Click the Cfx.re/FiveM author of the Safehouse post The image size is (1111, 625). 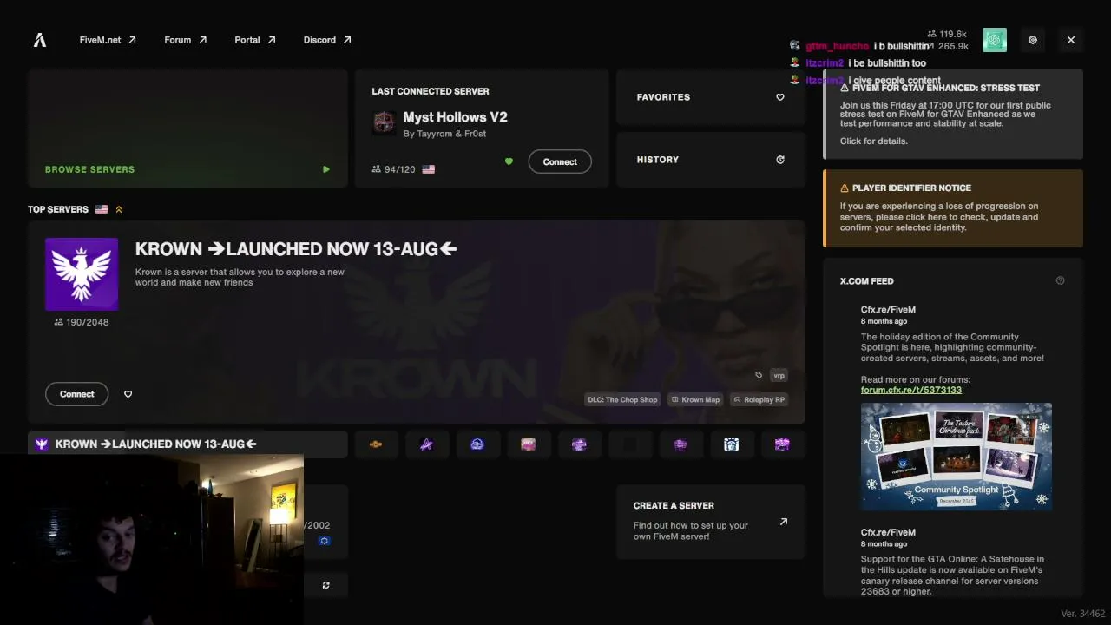click(888, 533)
